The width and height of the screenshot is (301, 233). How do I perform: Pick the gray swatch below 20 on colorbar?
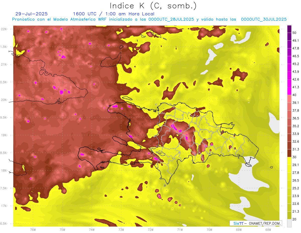[x=289, y=223]
